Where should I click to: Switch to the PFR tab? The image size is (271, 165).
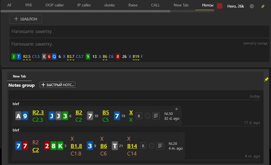point(29,5)
